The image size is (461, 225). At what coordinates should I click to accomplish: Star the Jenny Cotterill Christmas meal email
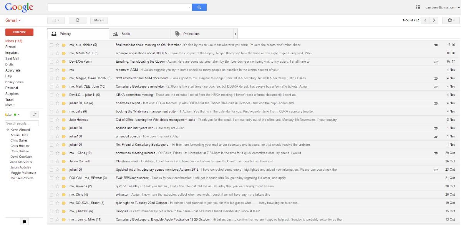[58, 161]
